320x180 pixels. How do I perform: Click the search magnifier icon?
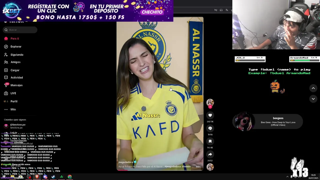pos(6,30)
